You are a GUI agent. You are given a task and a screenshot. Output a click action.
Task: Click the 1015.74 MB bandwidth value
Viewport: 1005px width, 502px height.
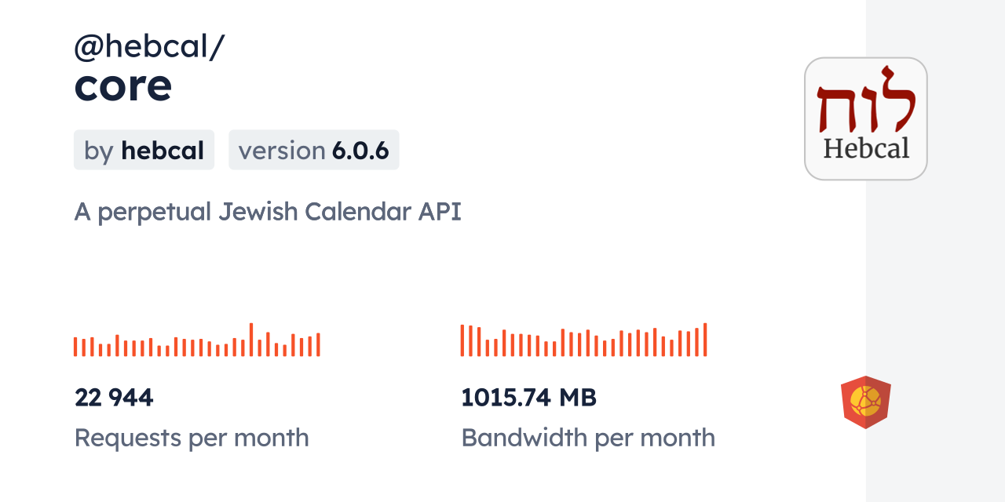528,398
